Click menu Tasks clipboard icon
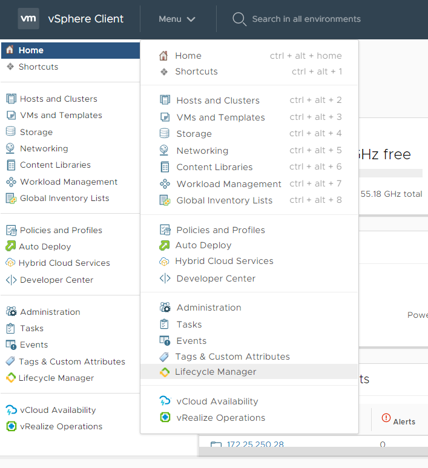This screenshot has width=428, height=468. point(165,324)
